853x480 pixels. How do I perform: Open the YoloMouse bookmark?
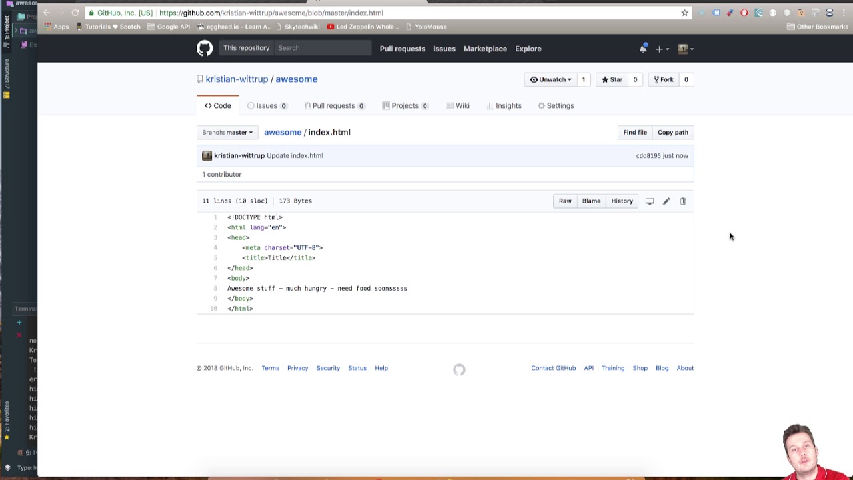[426, 27]
